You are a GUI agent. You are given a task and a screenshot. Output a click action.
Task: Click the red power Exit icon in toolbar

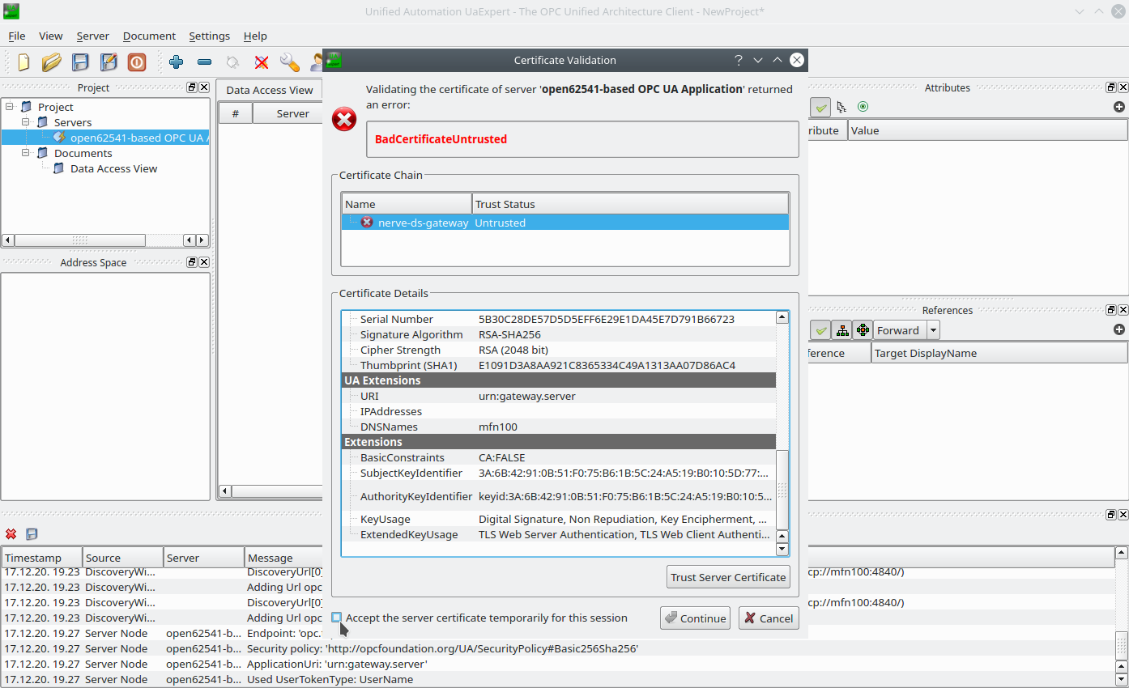pyautogui.click(x=136, y=62)
